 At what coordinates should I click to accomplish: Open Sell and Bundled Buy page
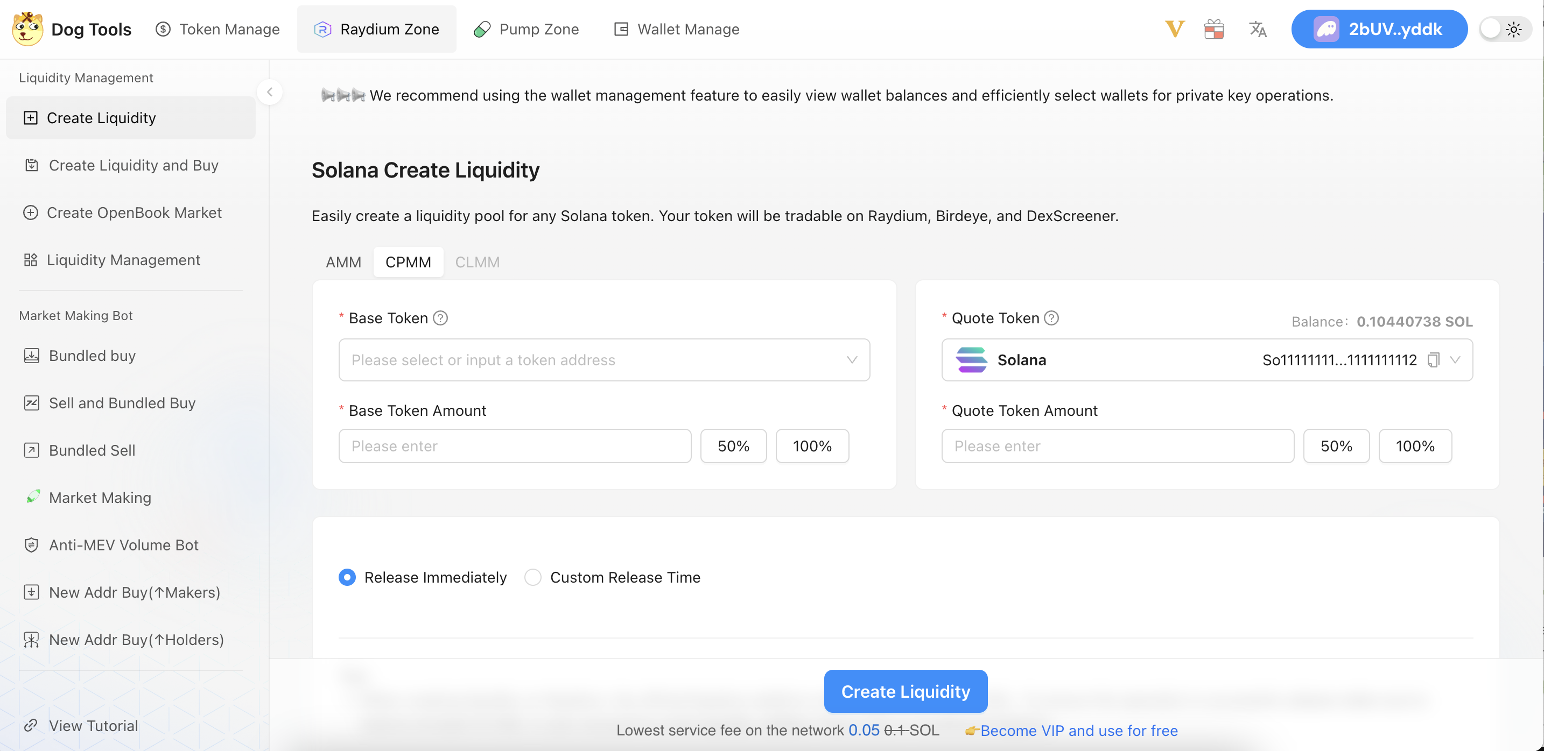131,403
